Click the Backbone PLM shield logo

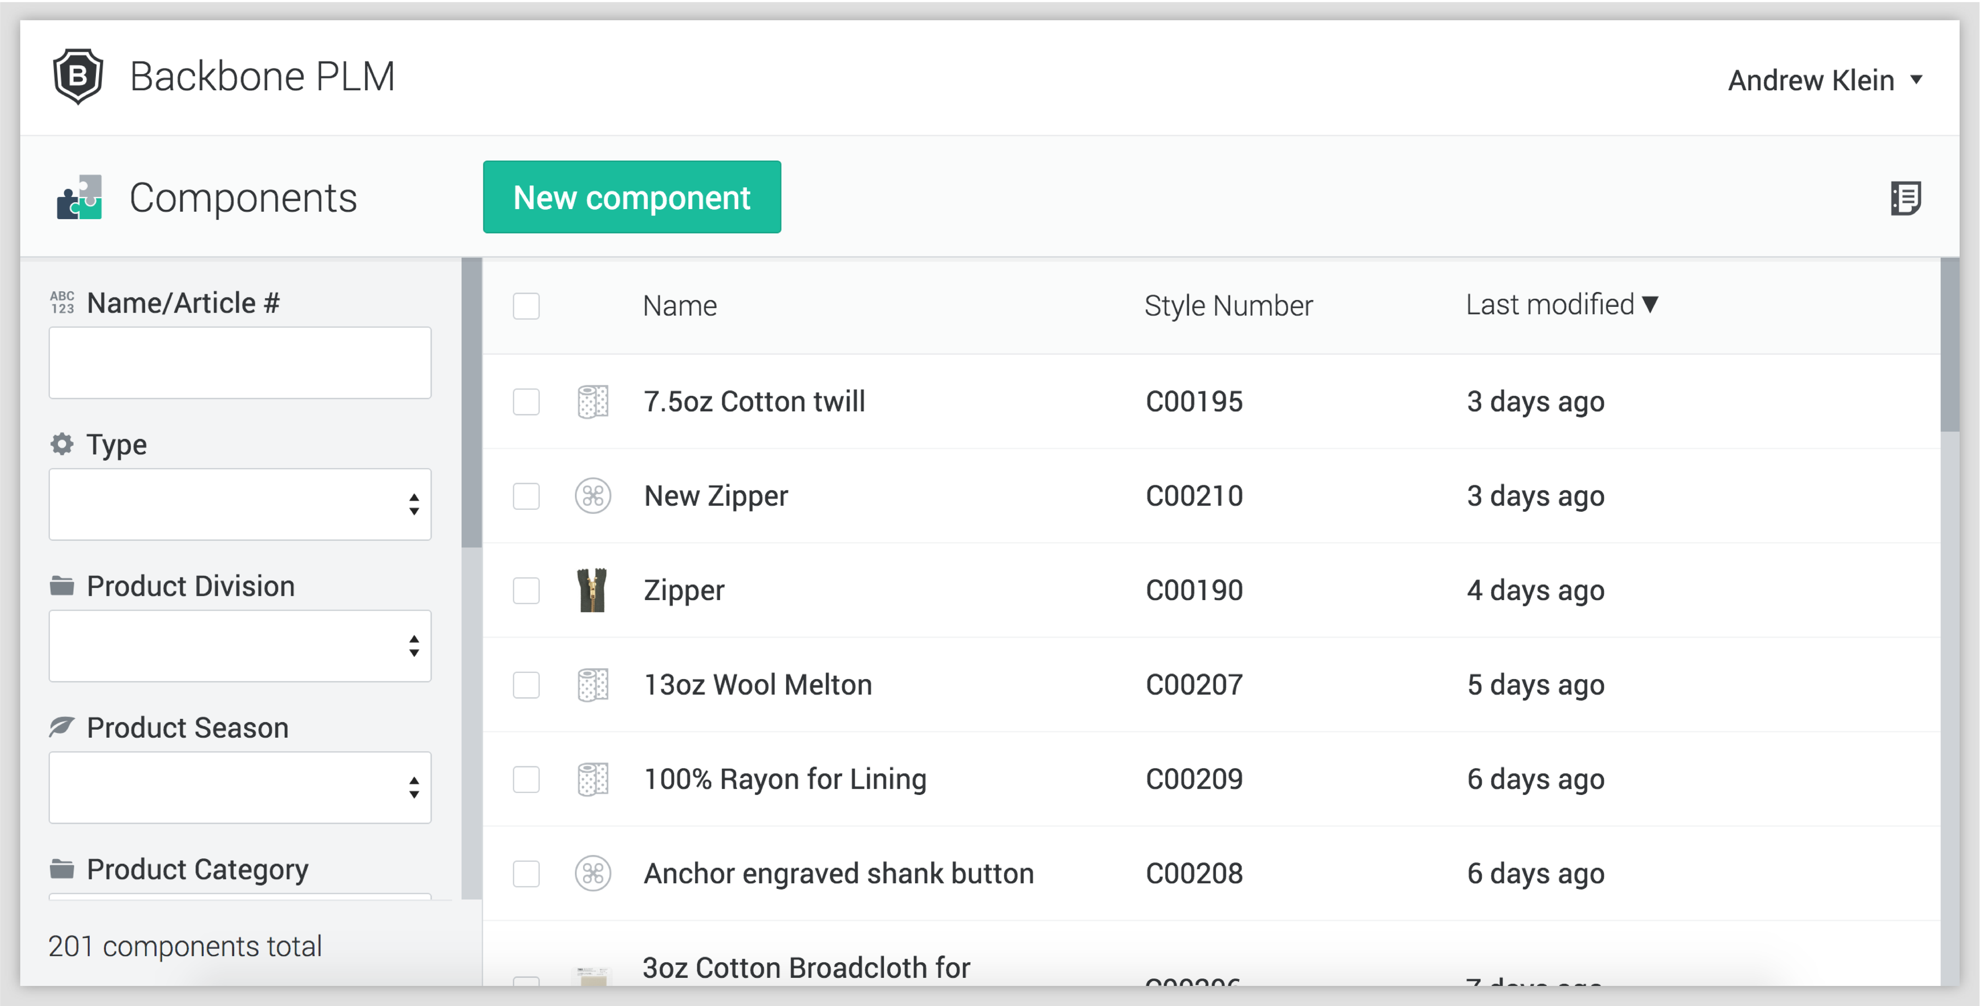(x=78, y=76)
